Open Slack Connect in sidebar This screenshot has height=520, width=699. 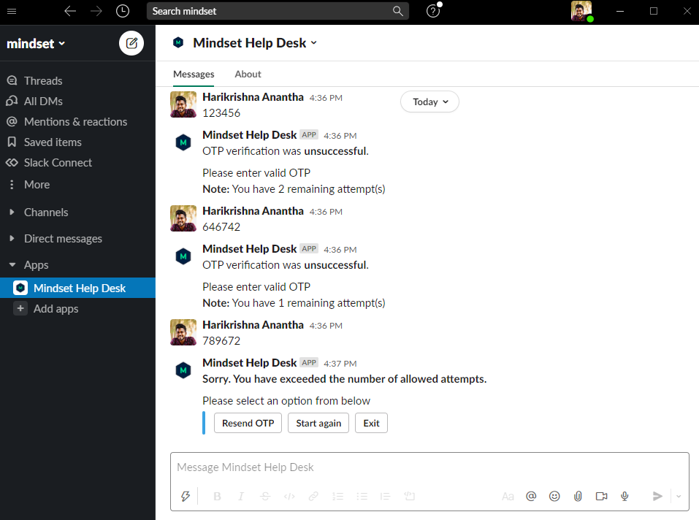58,163
